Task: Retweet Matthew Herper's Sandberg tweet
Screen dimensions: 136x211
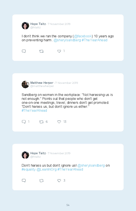Action: tap(41, 122)
